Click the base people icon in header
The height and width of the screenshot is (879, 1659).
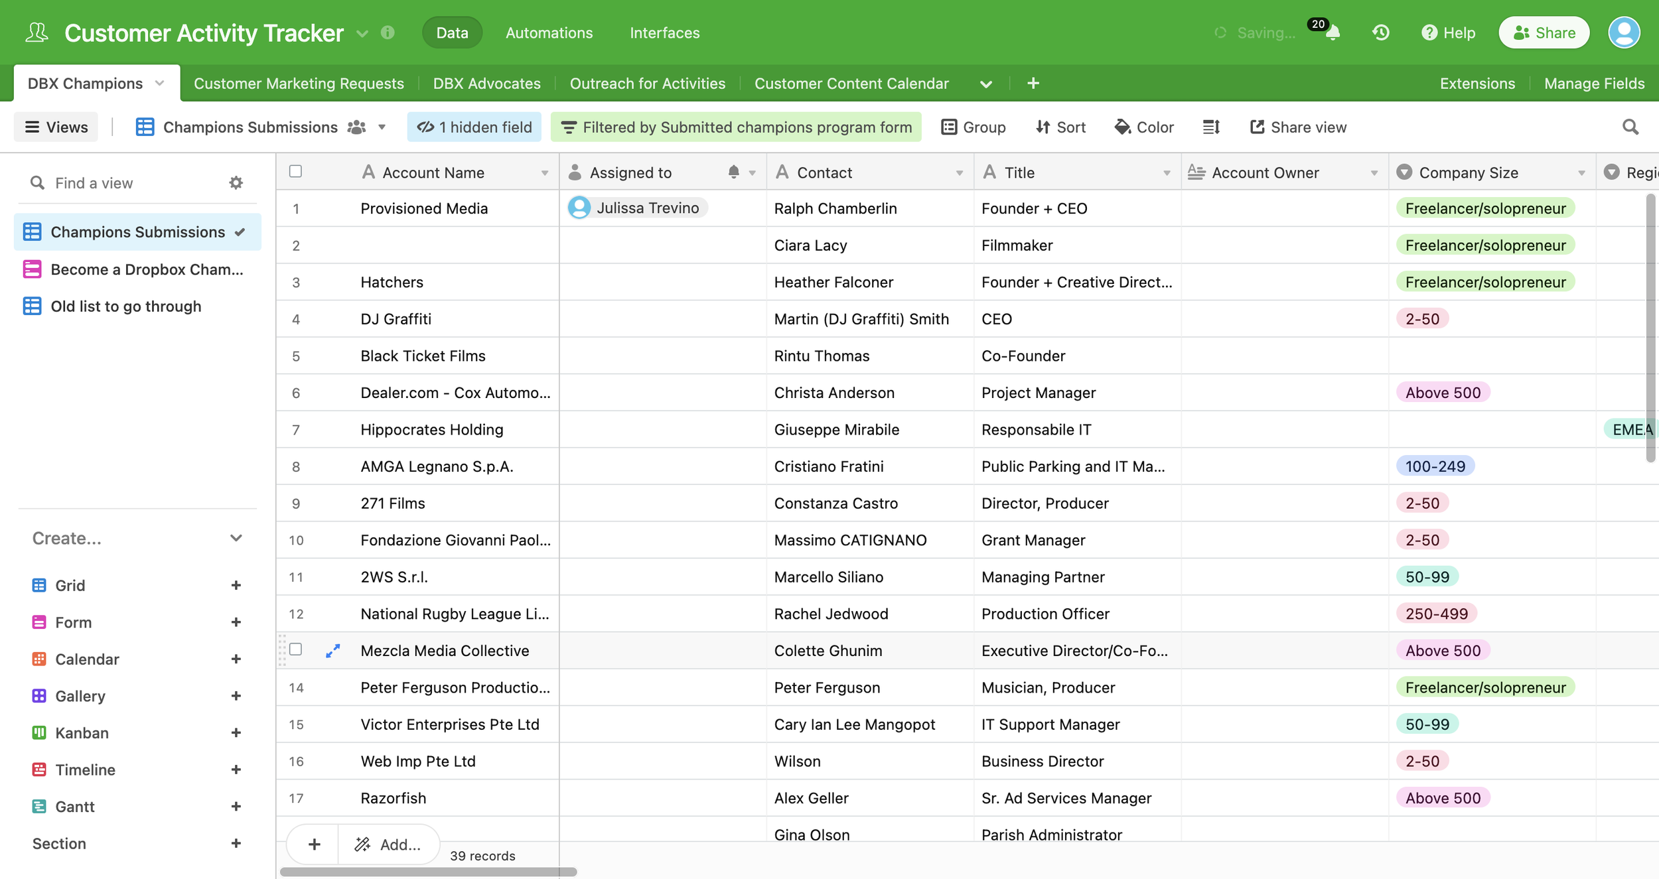pyautogui.click(x=36, y=33)
